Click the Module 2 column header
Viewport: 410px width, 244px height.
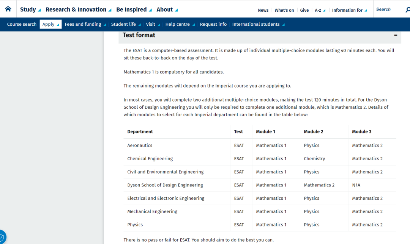(314, 131)
